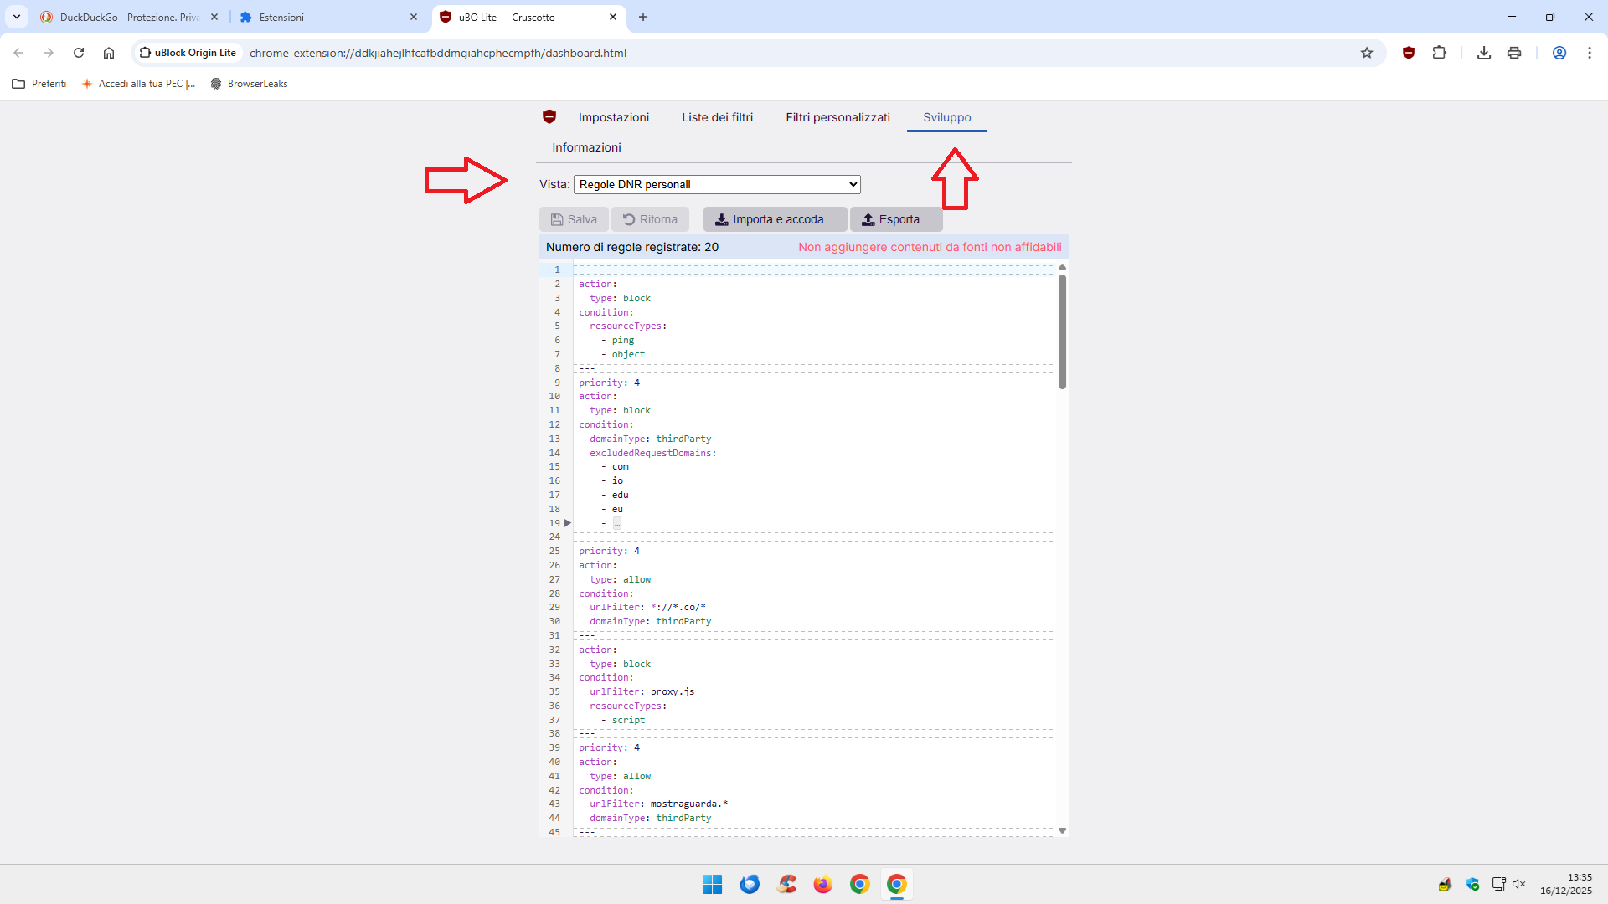Open the Impostazioni tab
Image resolution: width=1608 pixels, height=904 pixels.
pos(614,117)
